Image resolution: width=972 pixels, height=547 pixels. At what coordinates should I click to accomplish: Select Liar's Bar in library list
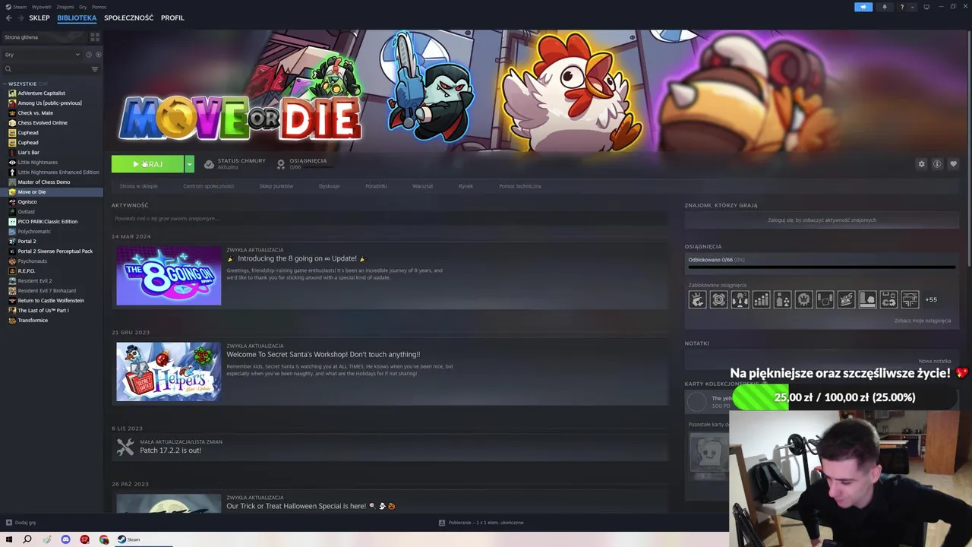(28, 153)
